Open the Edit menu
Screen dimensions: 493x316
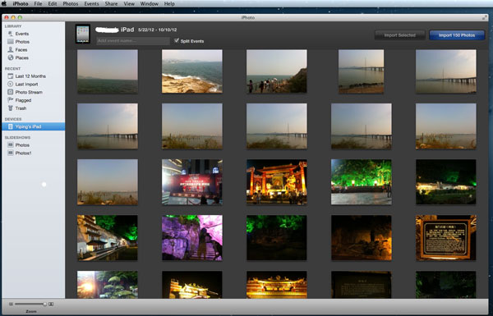(x=53, y=4)
